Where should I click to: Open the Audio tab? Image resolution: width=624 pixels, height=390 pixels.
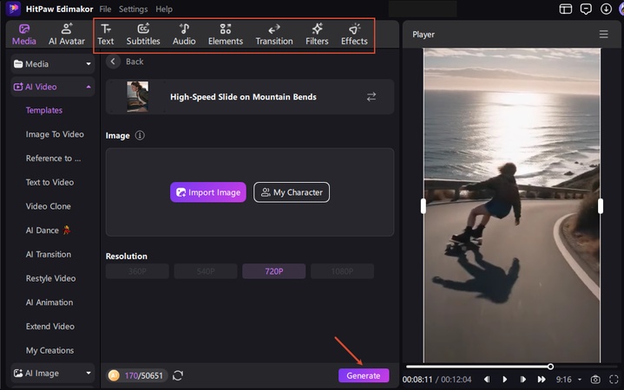coord(184,35)
